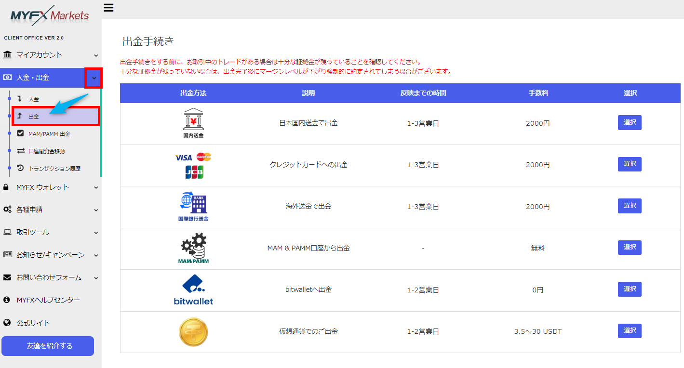The width and height of the screenshot is (684, 368).
Task: Click the padlock icon beside MYFX ウォレット
Action: (7, 187)
